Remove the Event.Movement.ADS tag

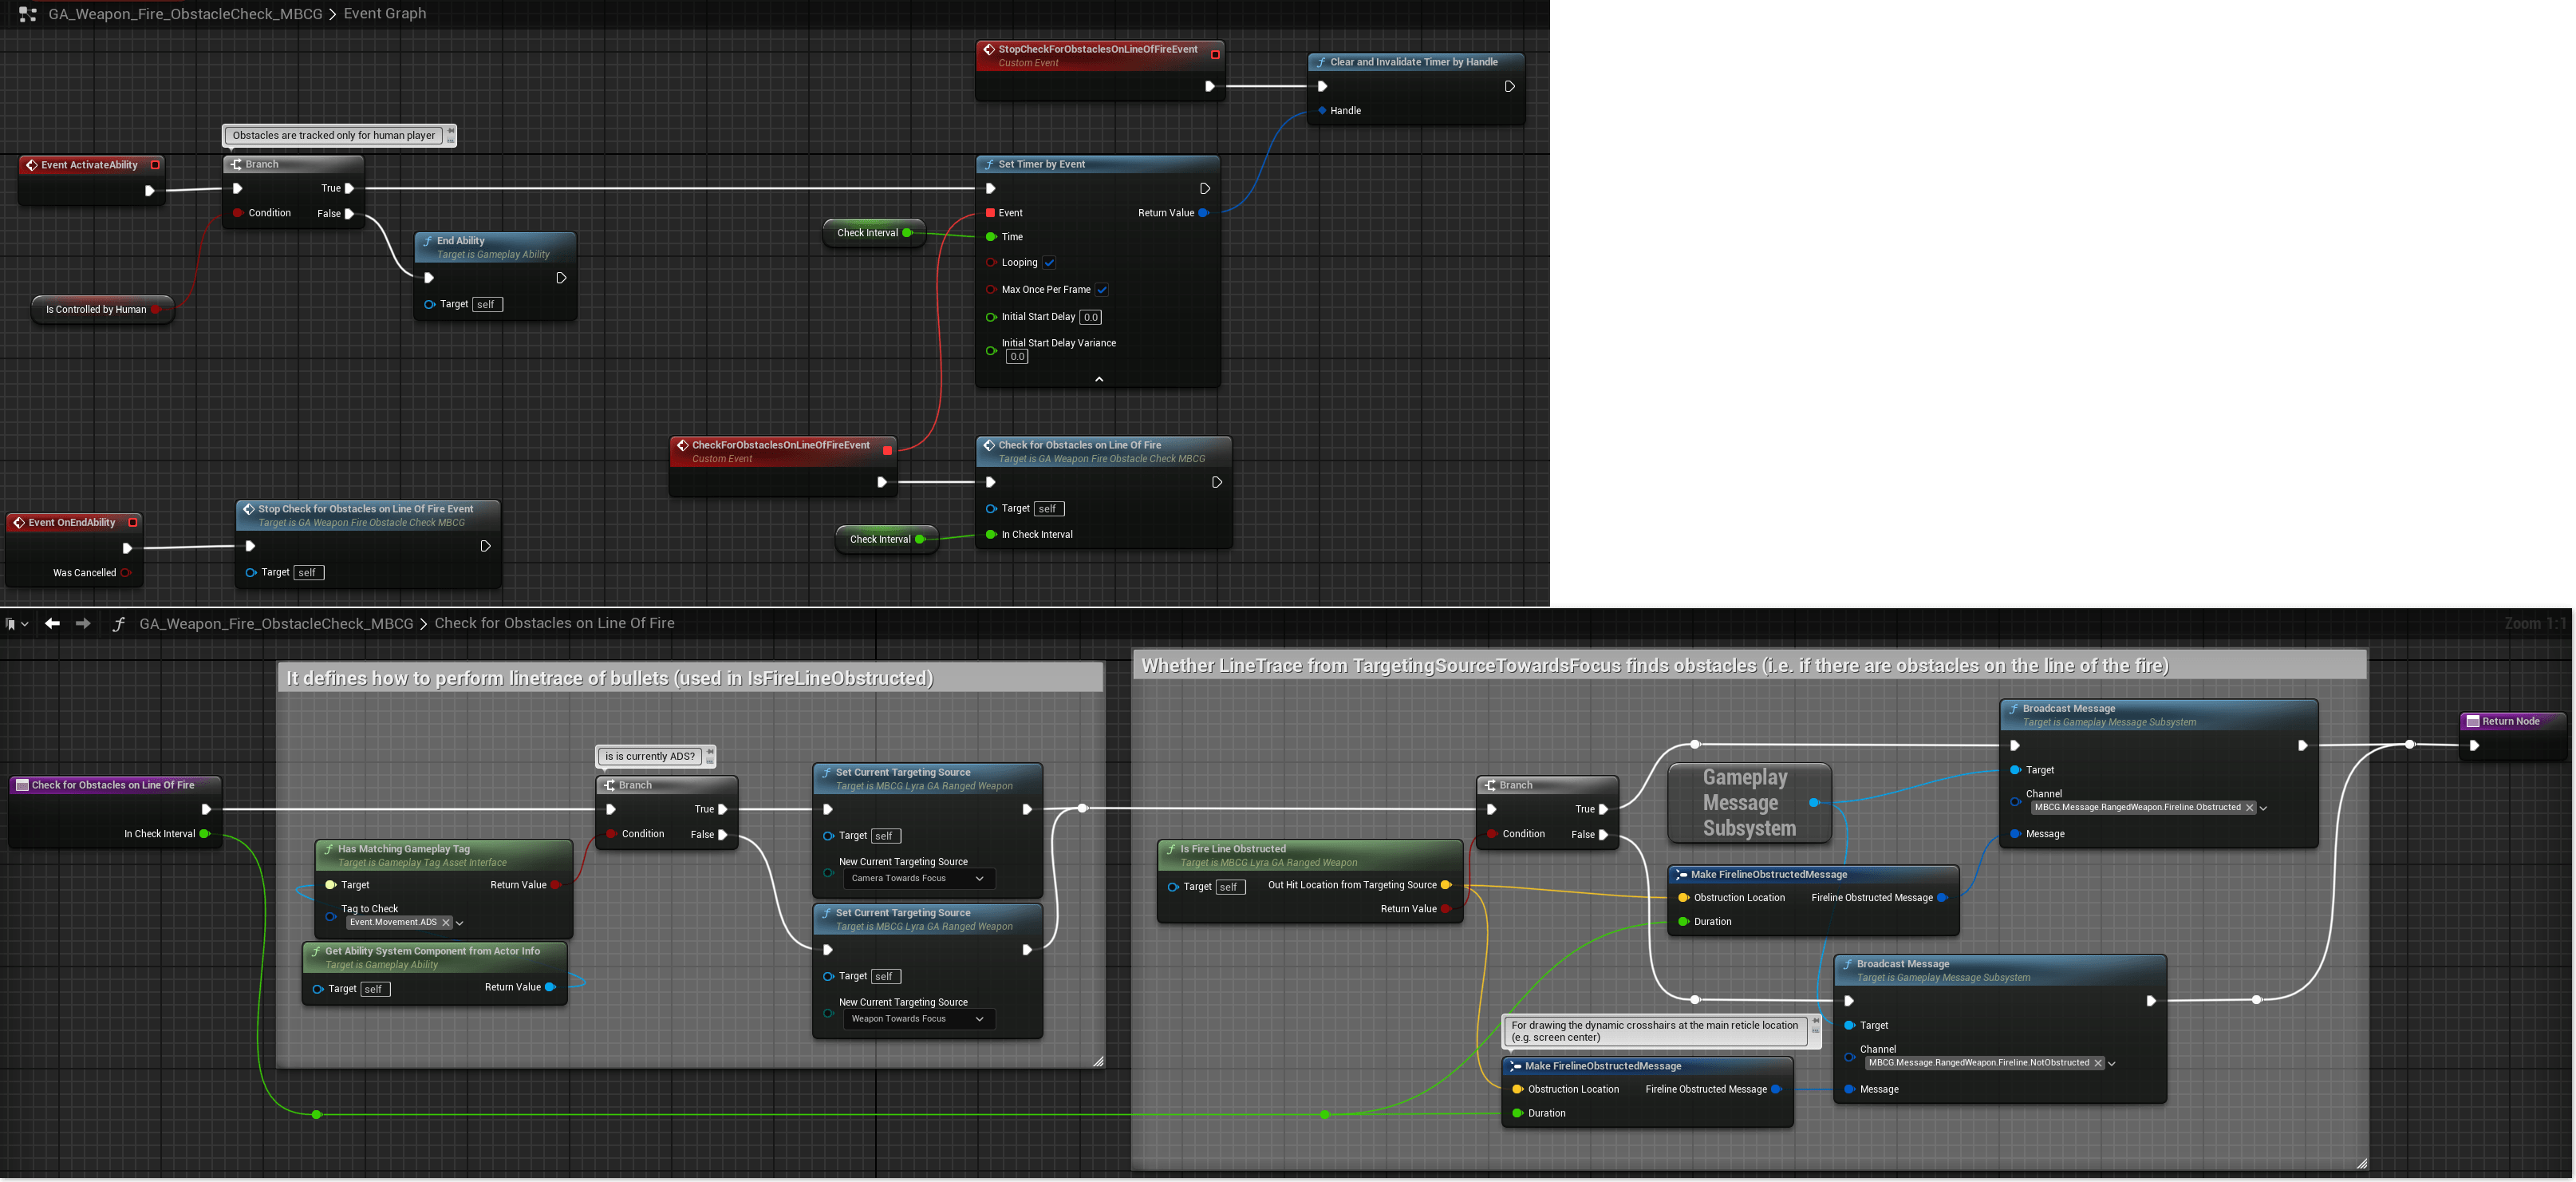click(446, 923)
